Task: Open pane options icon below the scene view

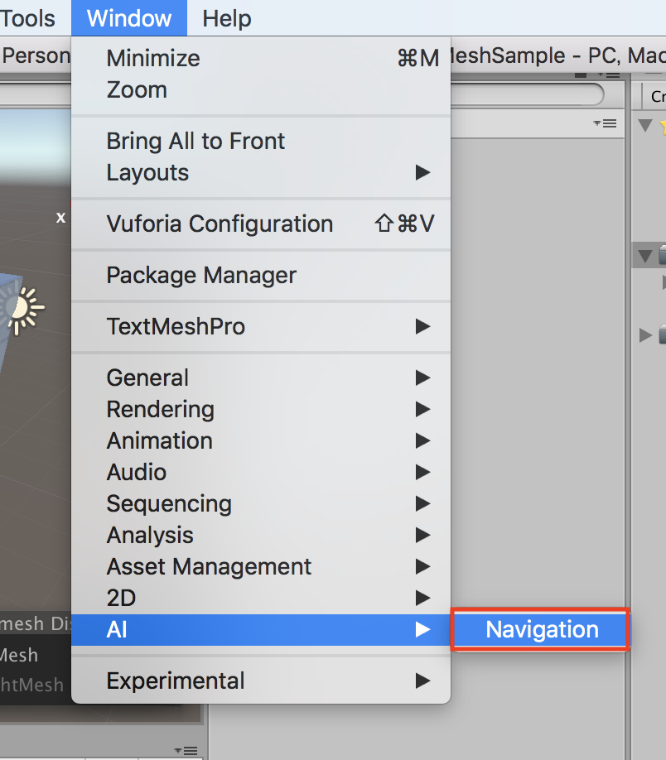Action: [x=188, y=750]
